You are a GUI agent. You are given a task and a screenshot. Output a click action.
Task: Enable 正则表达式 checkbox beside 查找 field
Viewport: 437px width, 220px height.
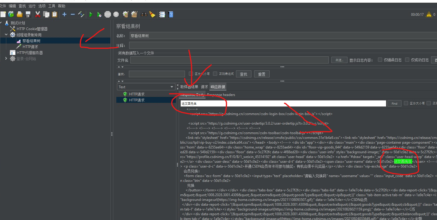215,74
